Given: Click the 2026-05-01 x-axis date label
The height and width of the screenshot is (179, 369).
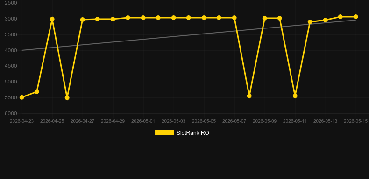Looking at the screenshot, I should coord(143,121).
